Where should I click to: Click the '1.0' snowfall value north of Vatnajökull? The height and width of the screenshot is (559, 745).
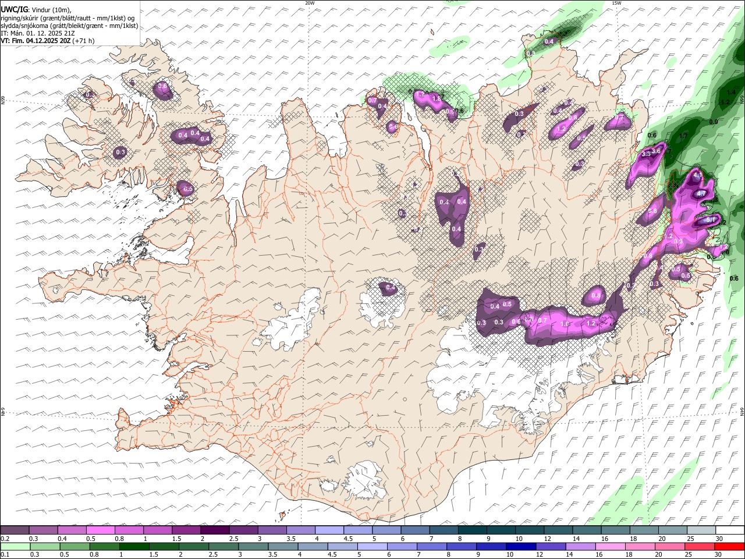click(564, 324)
